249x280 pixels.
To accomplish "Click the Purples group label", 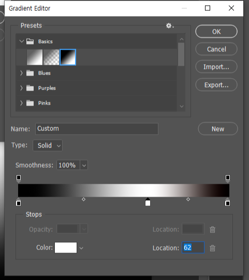I will (x=47, y=88).
